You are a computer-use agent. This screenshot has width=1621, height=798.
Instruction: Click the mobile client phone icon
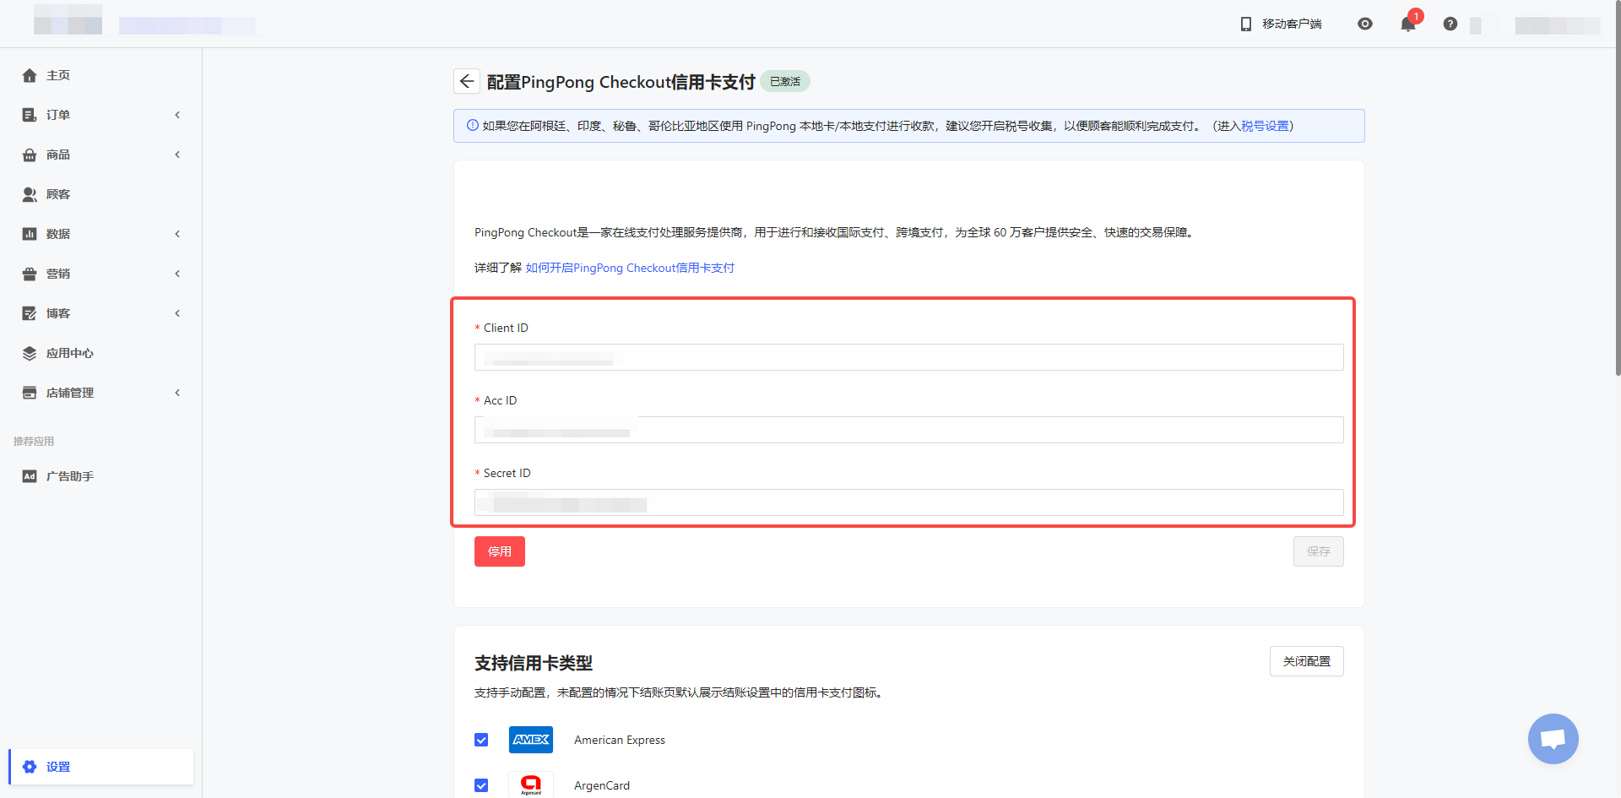coord(1246,24)
